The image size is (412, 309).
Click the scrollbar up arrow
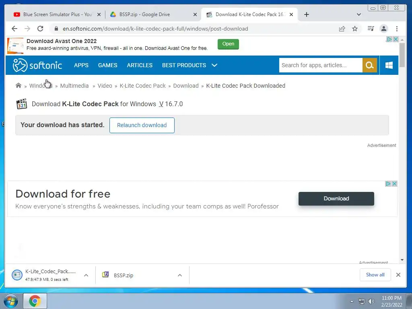coord(402,40)
